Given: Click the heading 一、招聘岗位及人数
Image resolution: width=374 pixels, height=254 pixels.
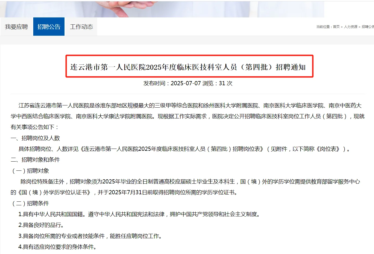Looking at the screenshot, I should point(35,138).
